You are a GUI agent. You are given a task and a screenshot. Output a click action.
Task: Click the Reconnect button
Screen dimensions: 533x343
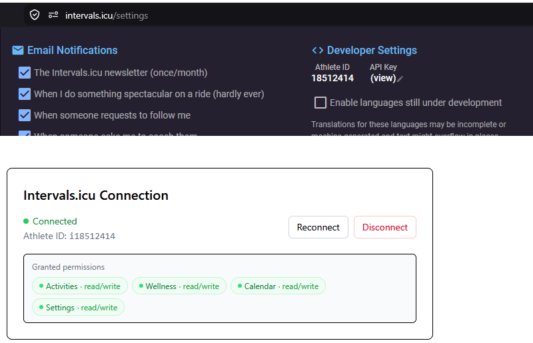[318, 227]
